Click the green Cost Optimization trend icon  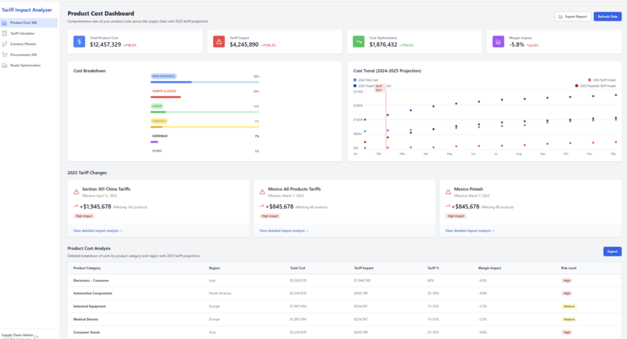[359, 42]
